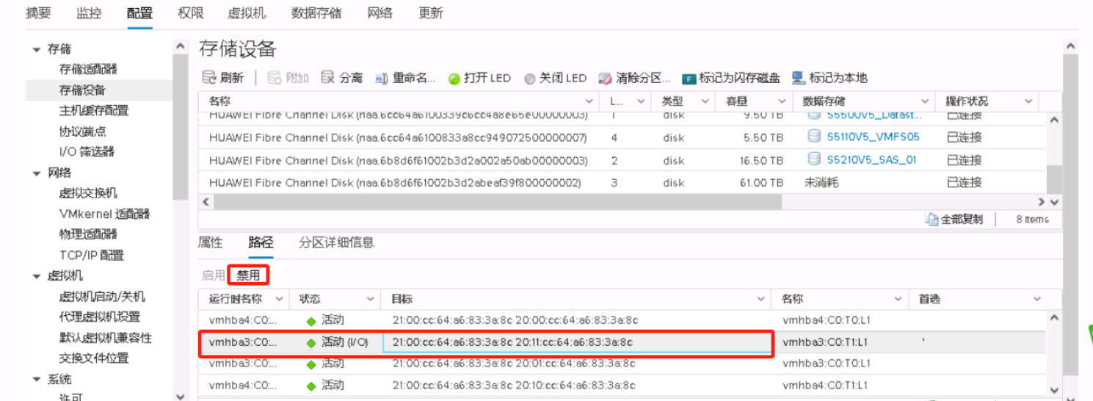Open the S5210V5_SAS_01 datastore link
Screen dimensions: 1093x401
pyautogui.click(x=871, y=159)
